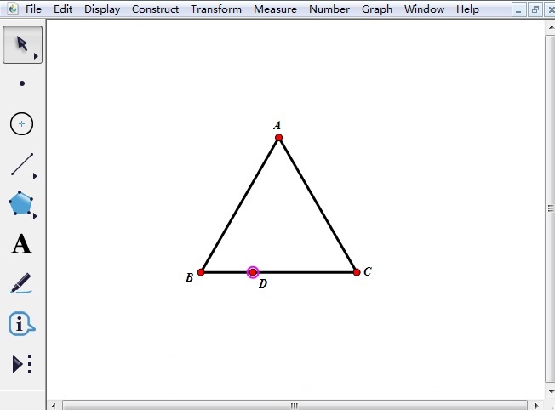
Task: Select segment AB of the triangle
Action: pos(240,205)
